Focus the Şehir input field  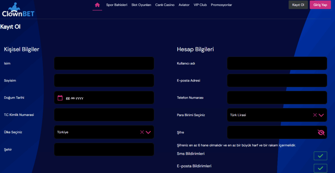[x=104, y=149]
